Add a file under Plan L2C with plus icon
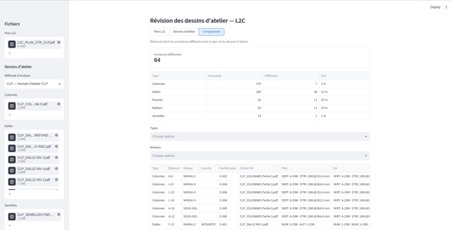Image resolution: width=451 pixels, height=230 pixels. pyautogui.click(x=10, y=53)
